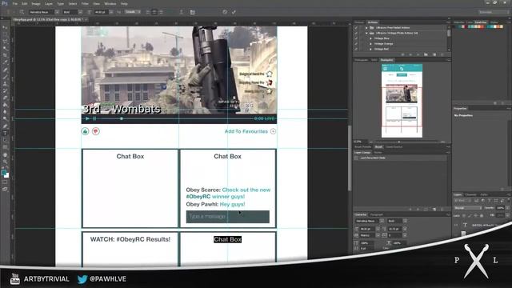Open the File menu
512x288 pixels.
[15, 3]
